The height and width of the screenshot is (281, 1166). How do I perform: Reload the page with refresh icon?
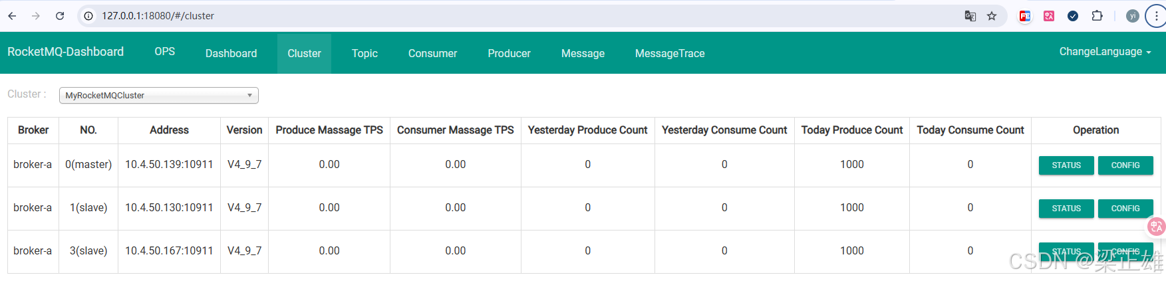[x=60, y=16]
